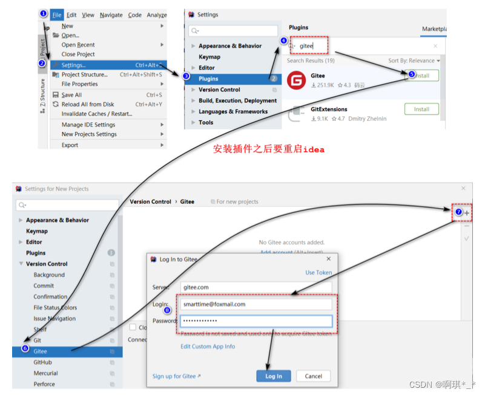Open Sort By: Relevance dropdown
Image resolution: width=485 pixels, height=395 pixels.
tap(414, 60)
